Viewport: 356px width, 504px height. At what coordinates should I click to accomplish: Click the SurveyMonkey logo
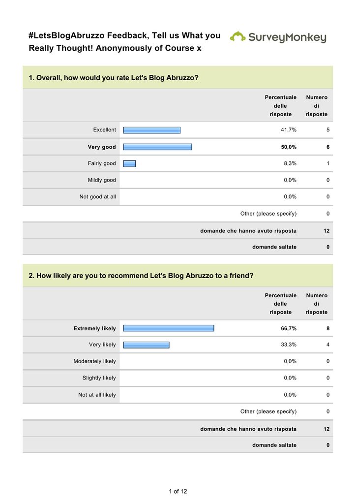coord(278,37)
